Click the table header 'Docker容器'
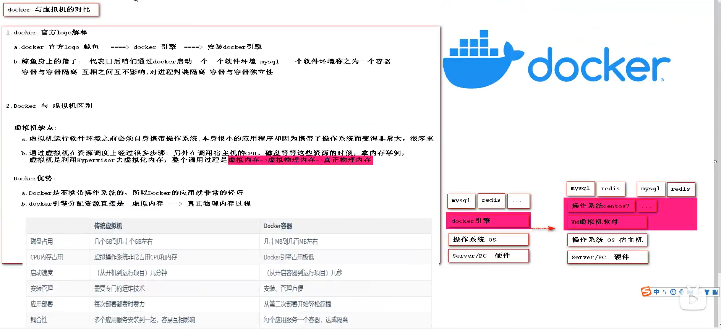Screen dimensions: 721x329 (x=278, y=226)
